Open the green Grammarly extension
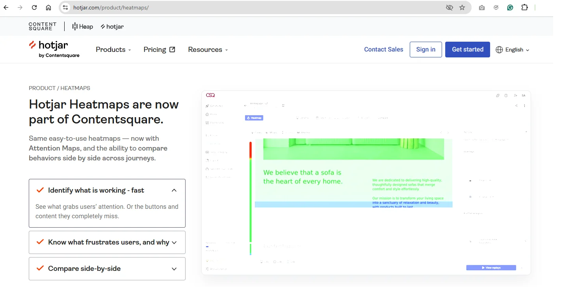Viewport: 561px width, 287px height. tap(510, 7)
